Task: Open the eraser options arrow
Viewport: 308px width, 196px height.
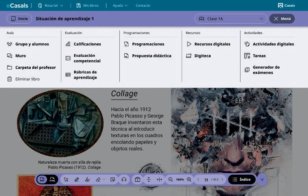Action: (104, 179)
